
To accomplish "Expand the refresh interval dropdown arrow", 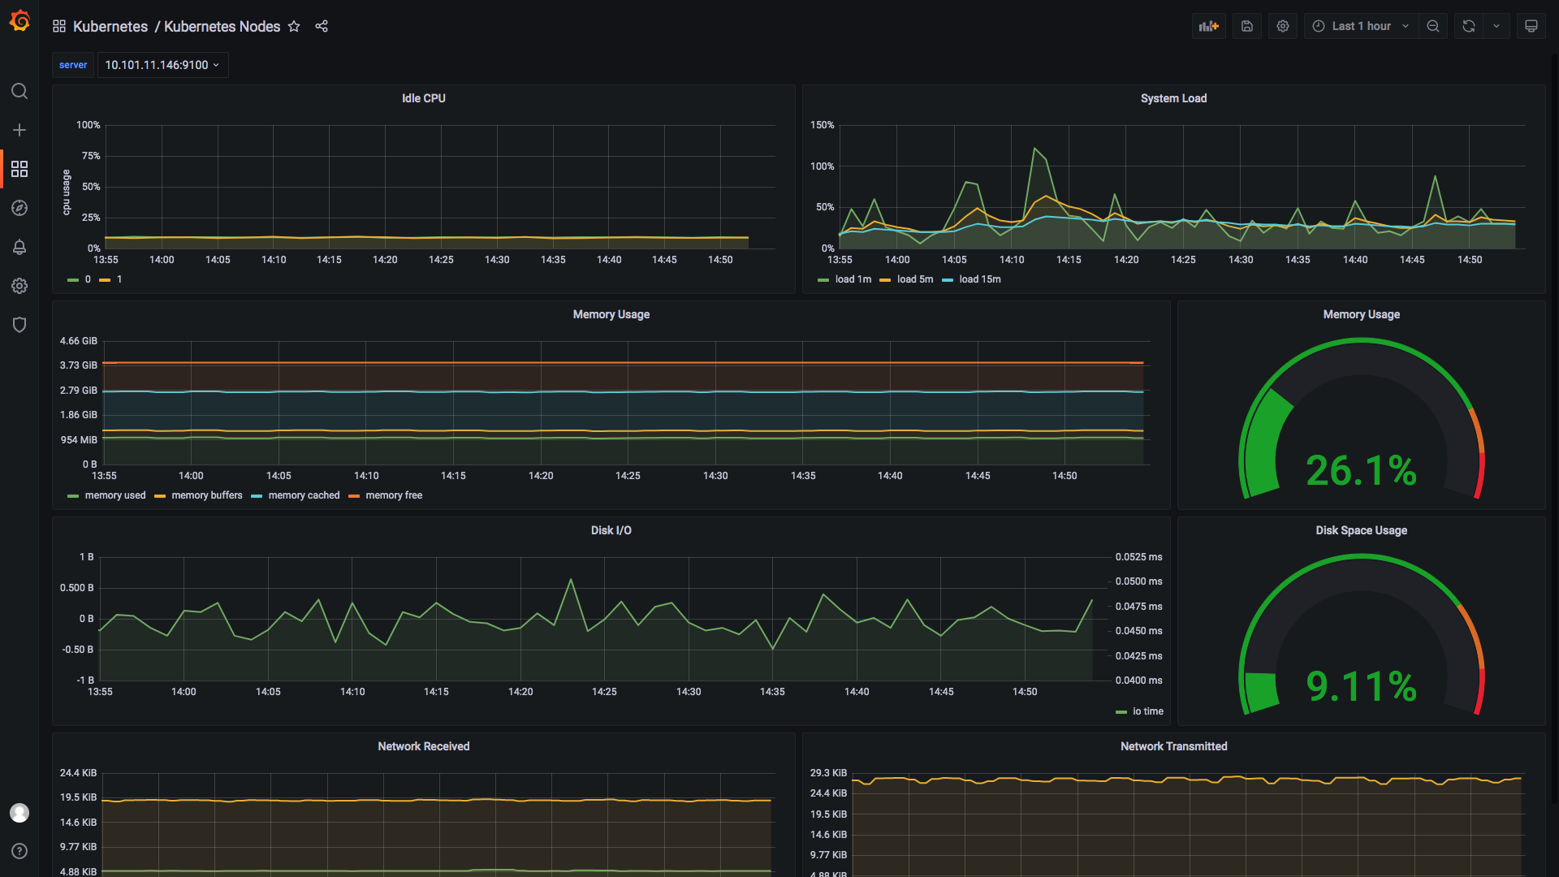I will click(x=1496, y=26).
